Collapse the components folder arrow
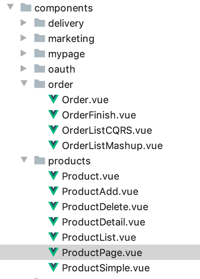 coord(10,7)
